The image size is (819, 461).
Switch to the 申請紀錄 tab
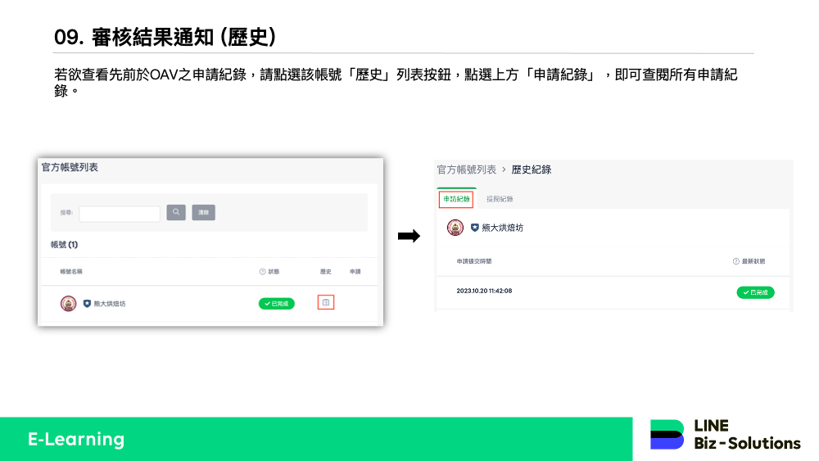(x=456, y=199)
